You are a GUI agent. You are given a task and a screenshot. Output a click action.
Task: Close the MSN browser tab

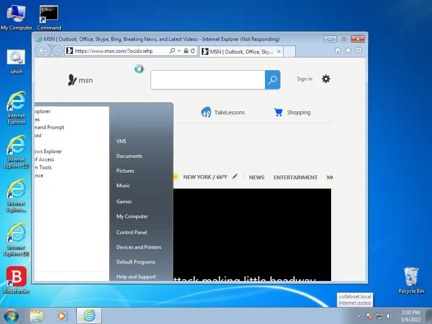coord(279,51)
